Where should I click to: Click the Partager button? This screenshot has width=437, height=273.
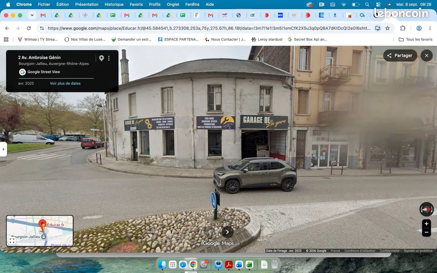click(x=400, y=55)
